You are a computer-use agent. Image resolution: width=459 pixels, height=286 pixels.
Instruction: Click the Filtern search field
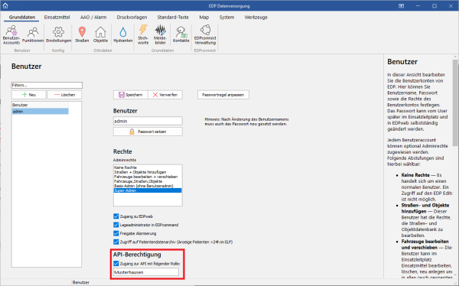pyautogui.click(x=47, y=85)
